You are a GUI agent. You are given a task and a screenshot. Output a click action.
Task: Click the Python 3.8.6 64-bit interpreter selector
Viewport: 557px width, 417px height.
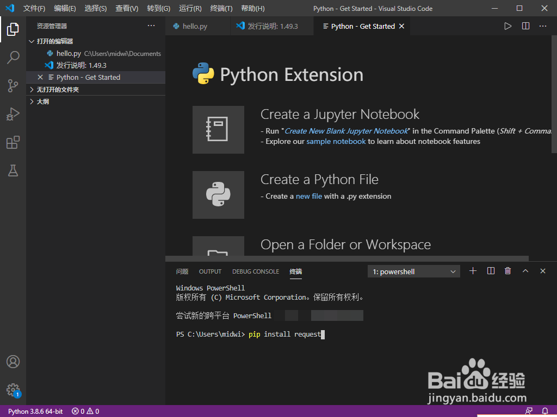[35, 412]
